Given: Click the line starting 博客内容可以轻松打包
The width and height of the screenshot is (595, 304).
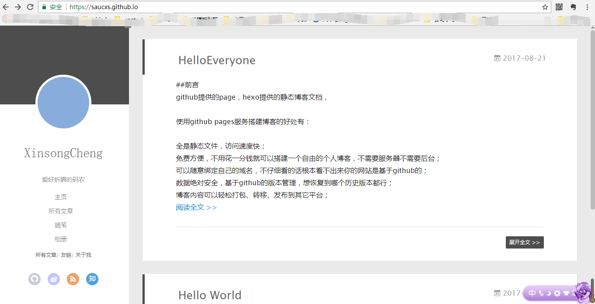Looking at the screenshot, I should [x=252, y=195].
